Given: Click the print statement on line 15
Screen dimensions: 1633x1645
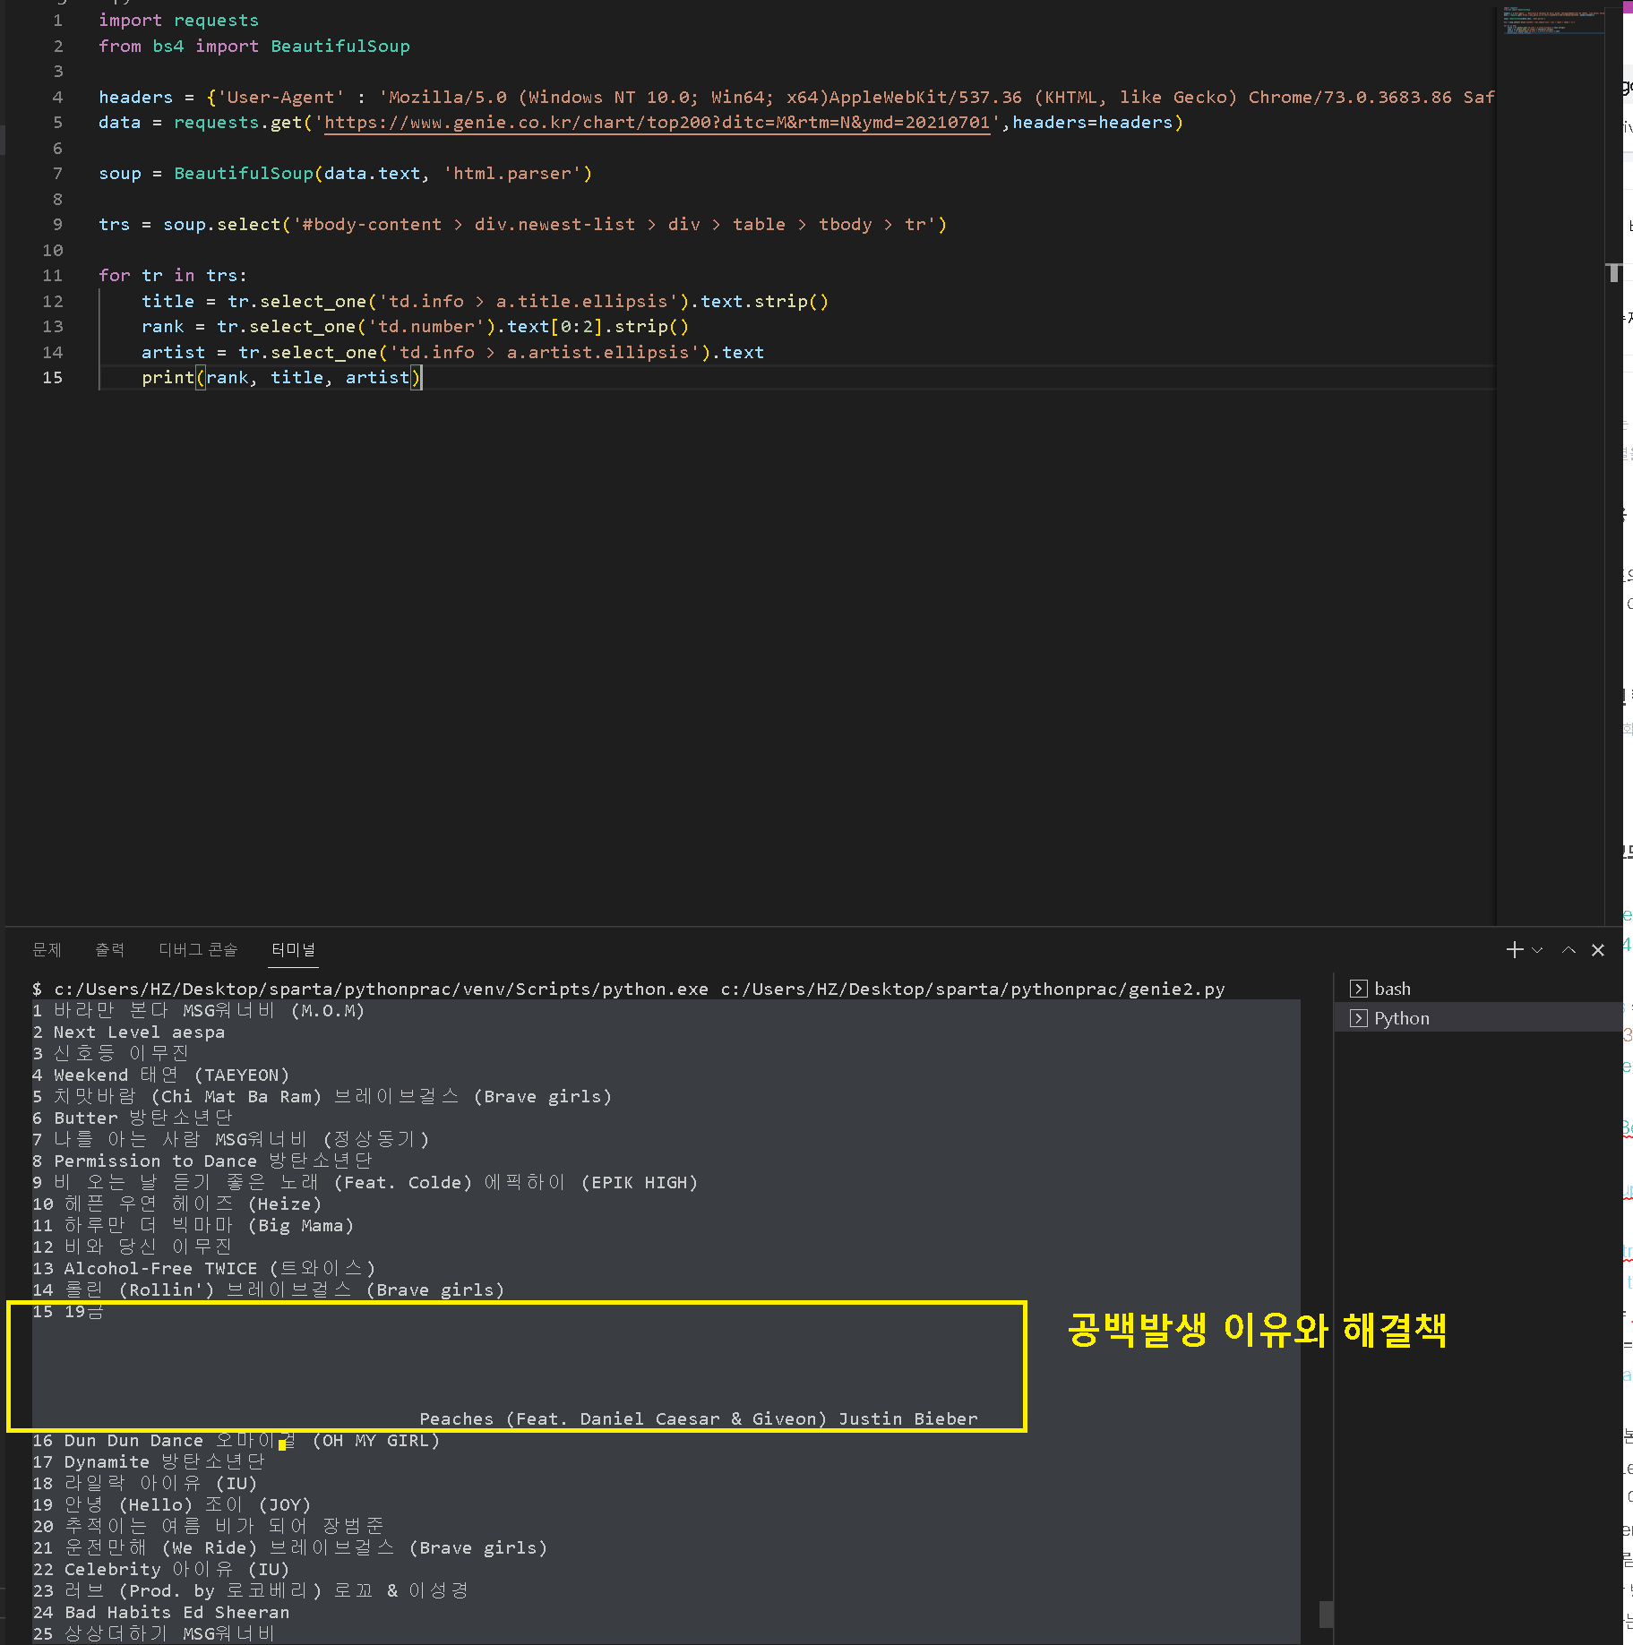Looking at the screenshot, I should coord(281,378).
